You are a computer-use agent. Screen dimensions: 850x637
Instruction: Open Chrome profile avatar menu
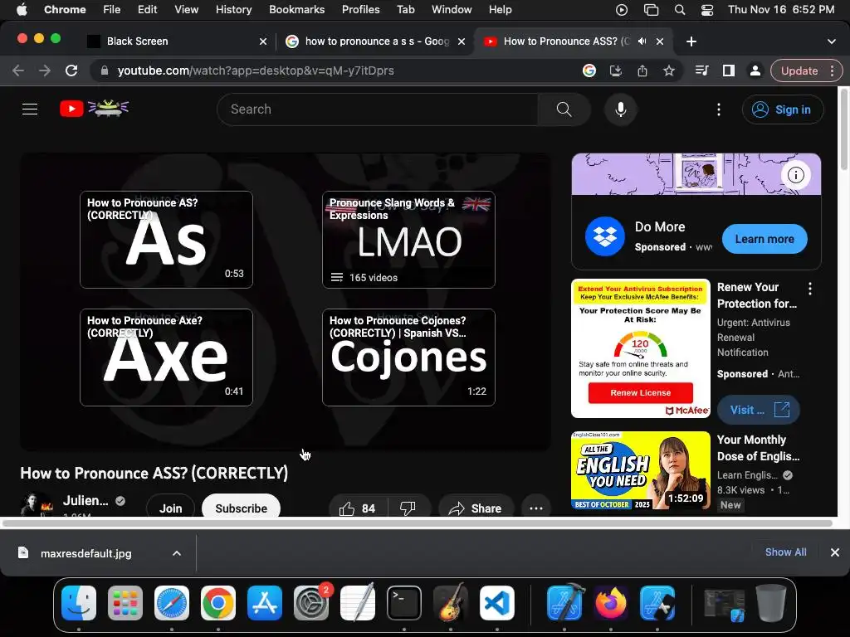pos(755,71)
